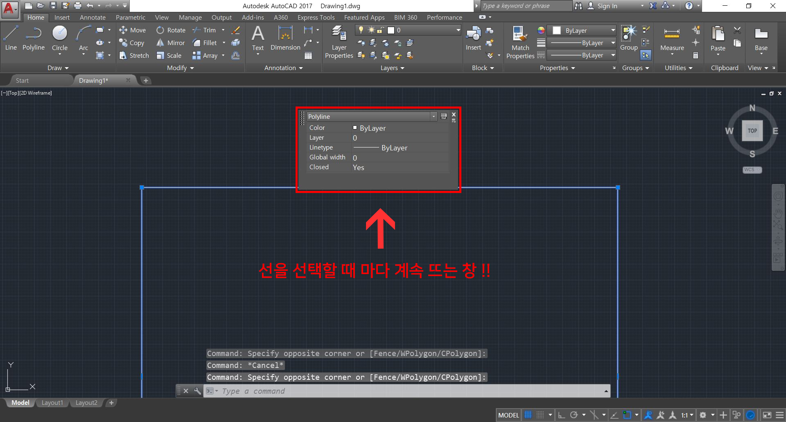786x422 pixels.
Task: Toggle grid display in the status bar
Action: [x=528, y=415]
